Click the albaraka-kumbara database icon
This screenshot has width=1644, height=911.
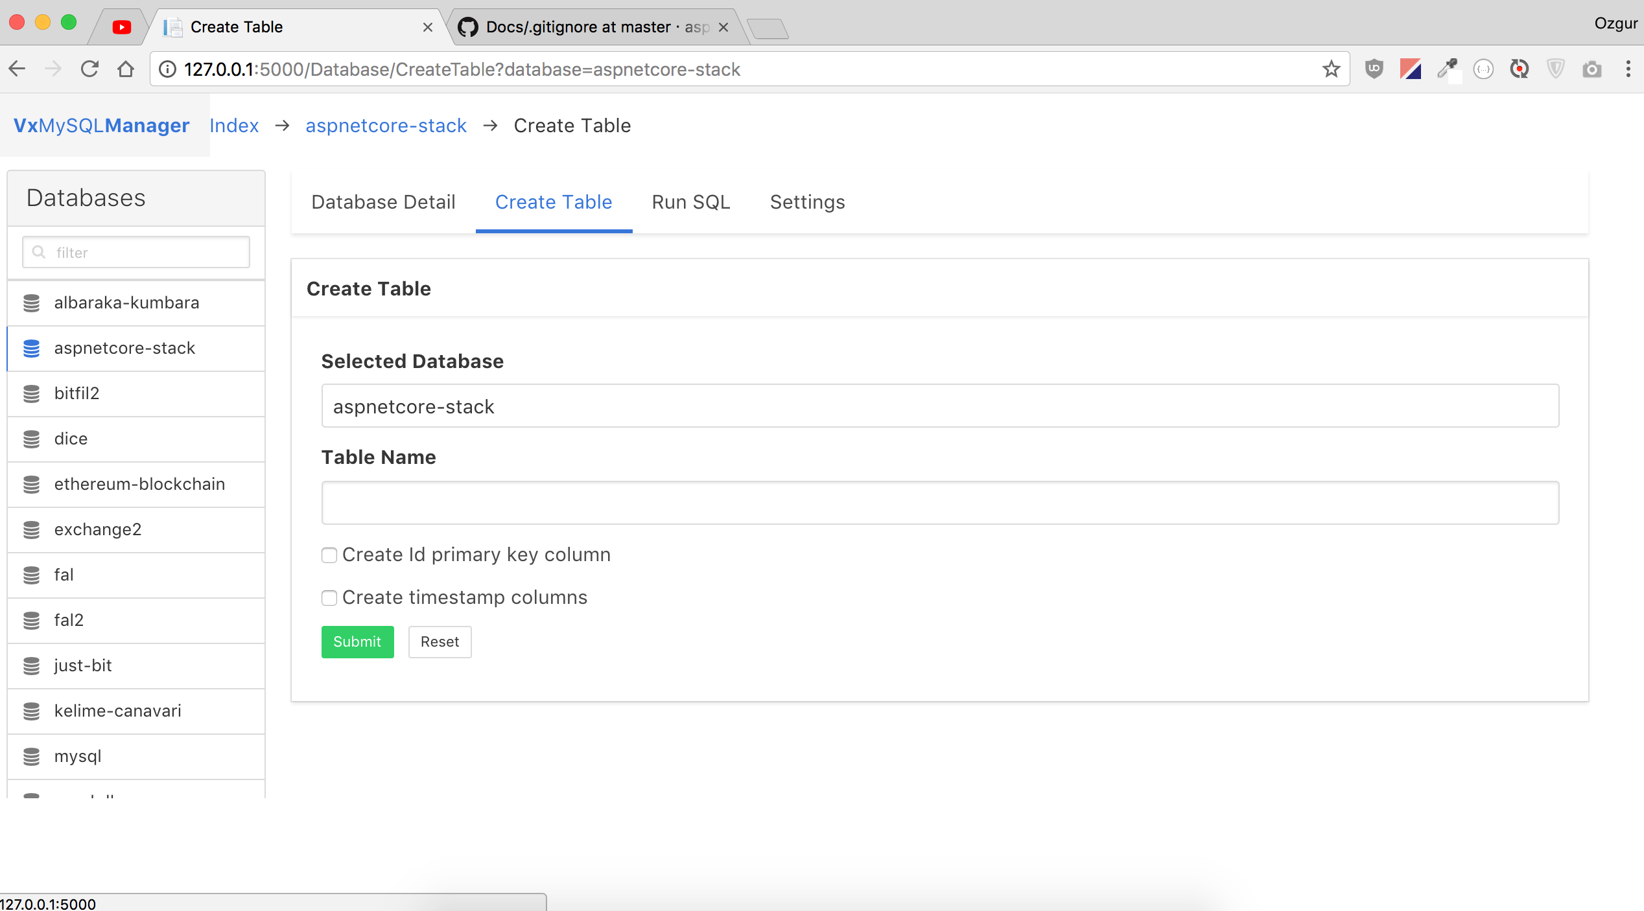[x=31, y=303]
